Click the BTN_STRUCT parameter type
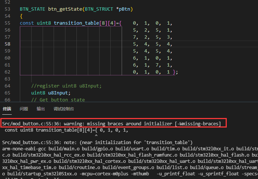Screen dimensions: 258x179 pyautogui.click(x=99, y=9)
